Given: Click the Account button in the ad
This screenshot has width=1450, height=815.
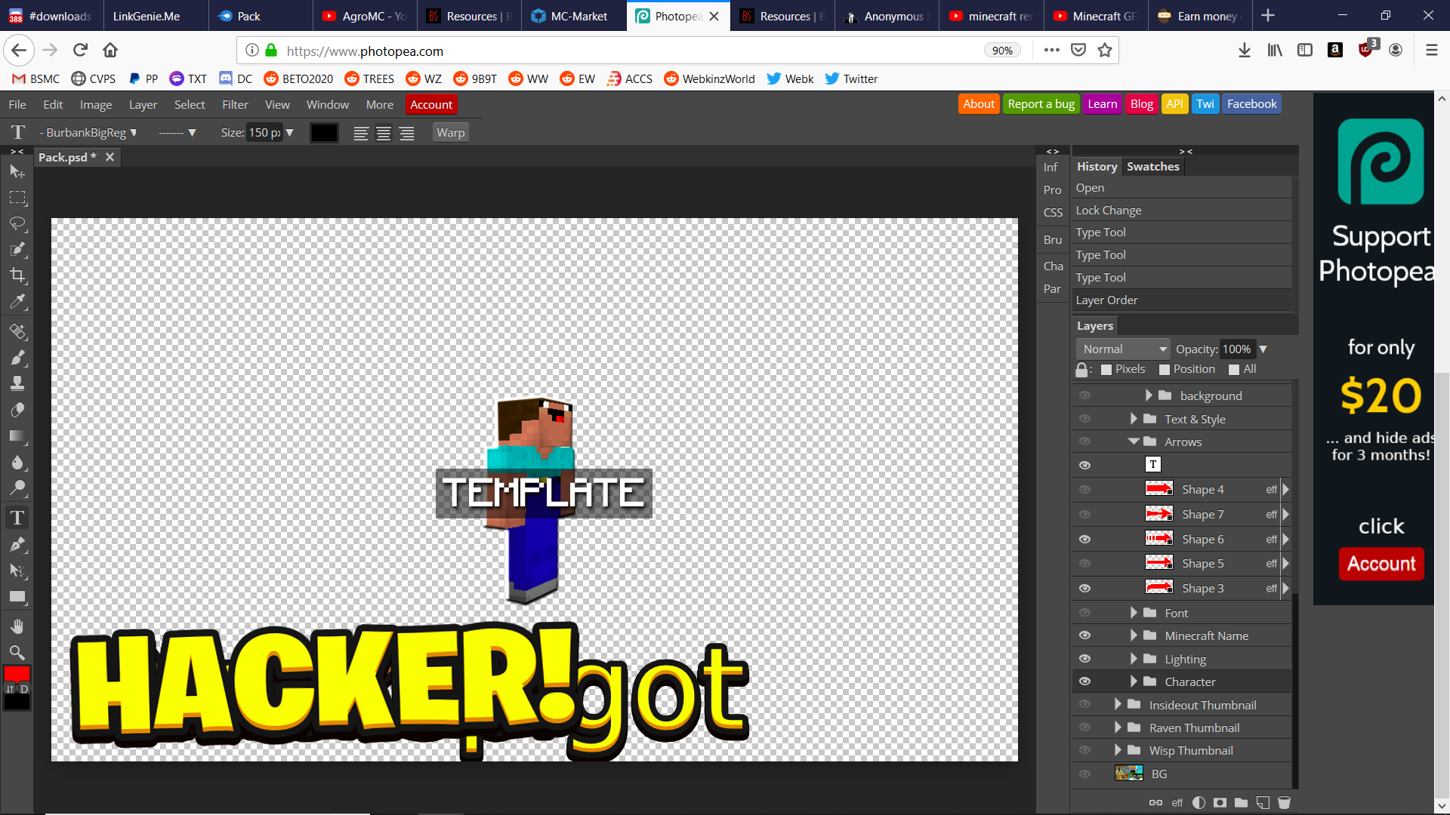Looking at the screenshot, I should click(x=1381, y=564).
